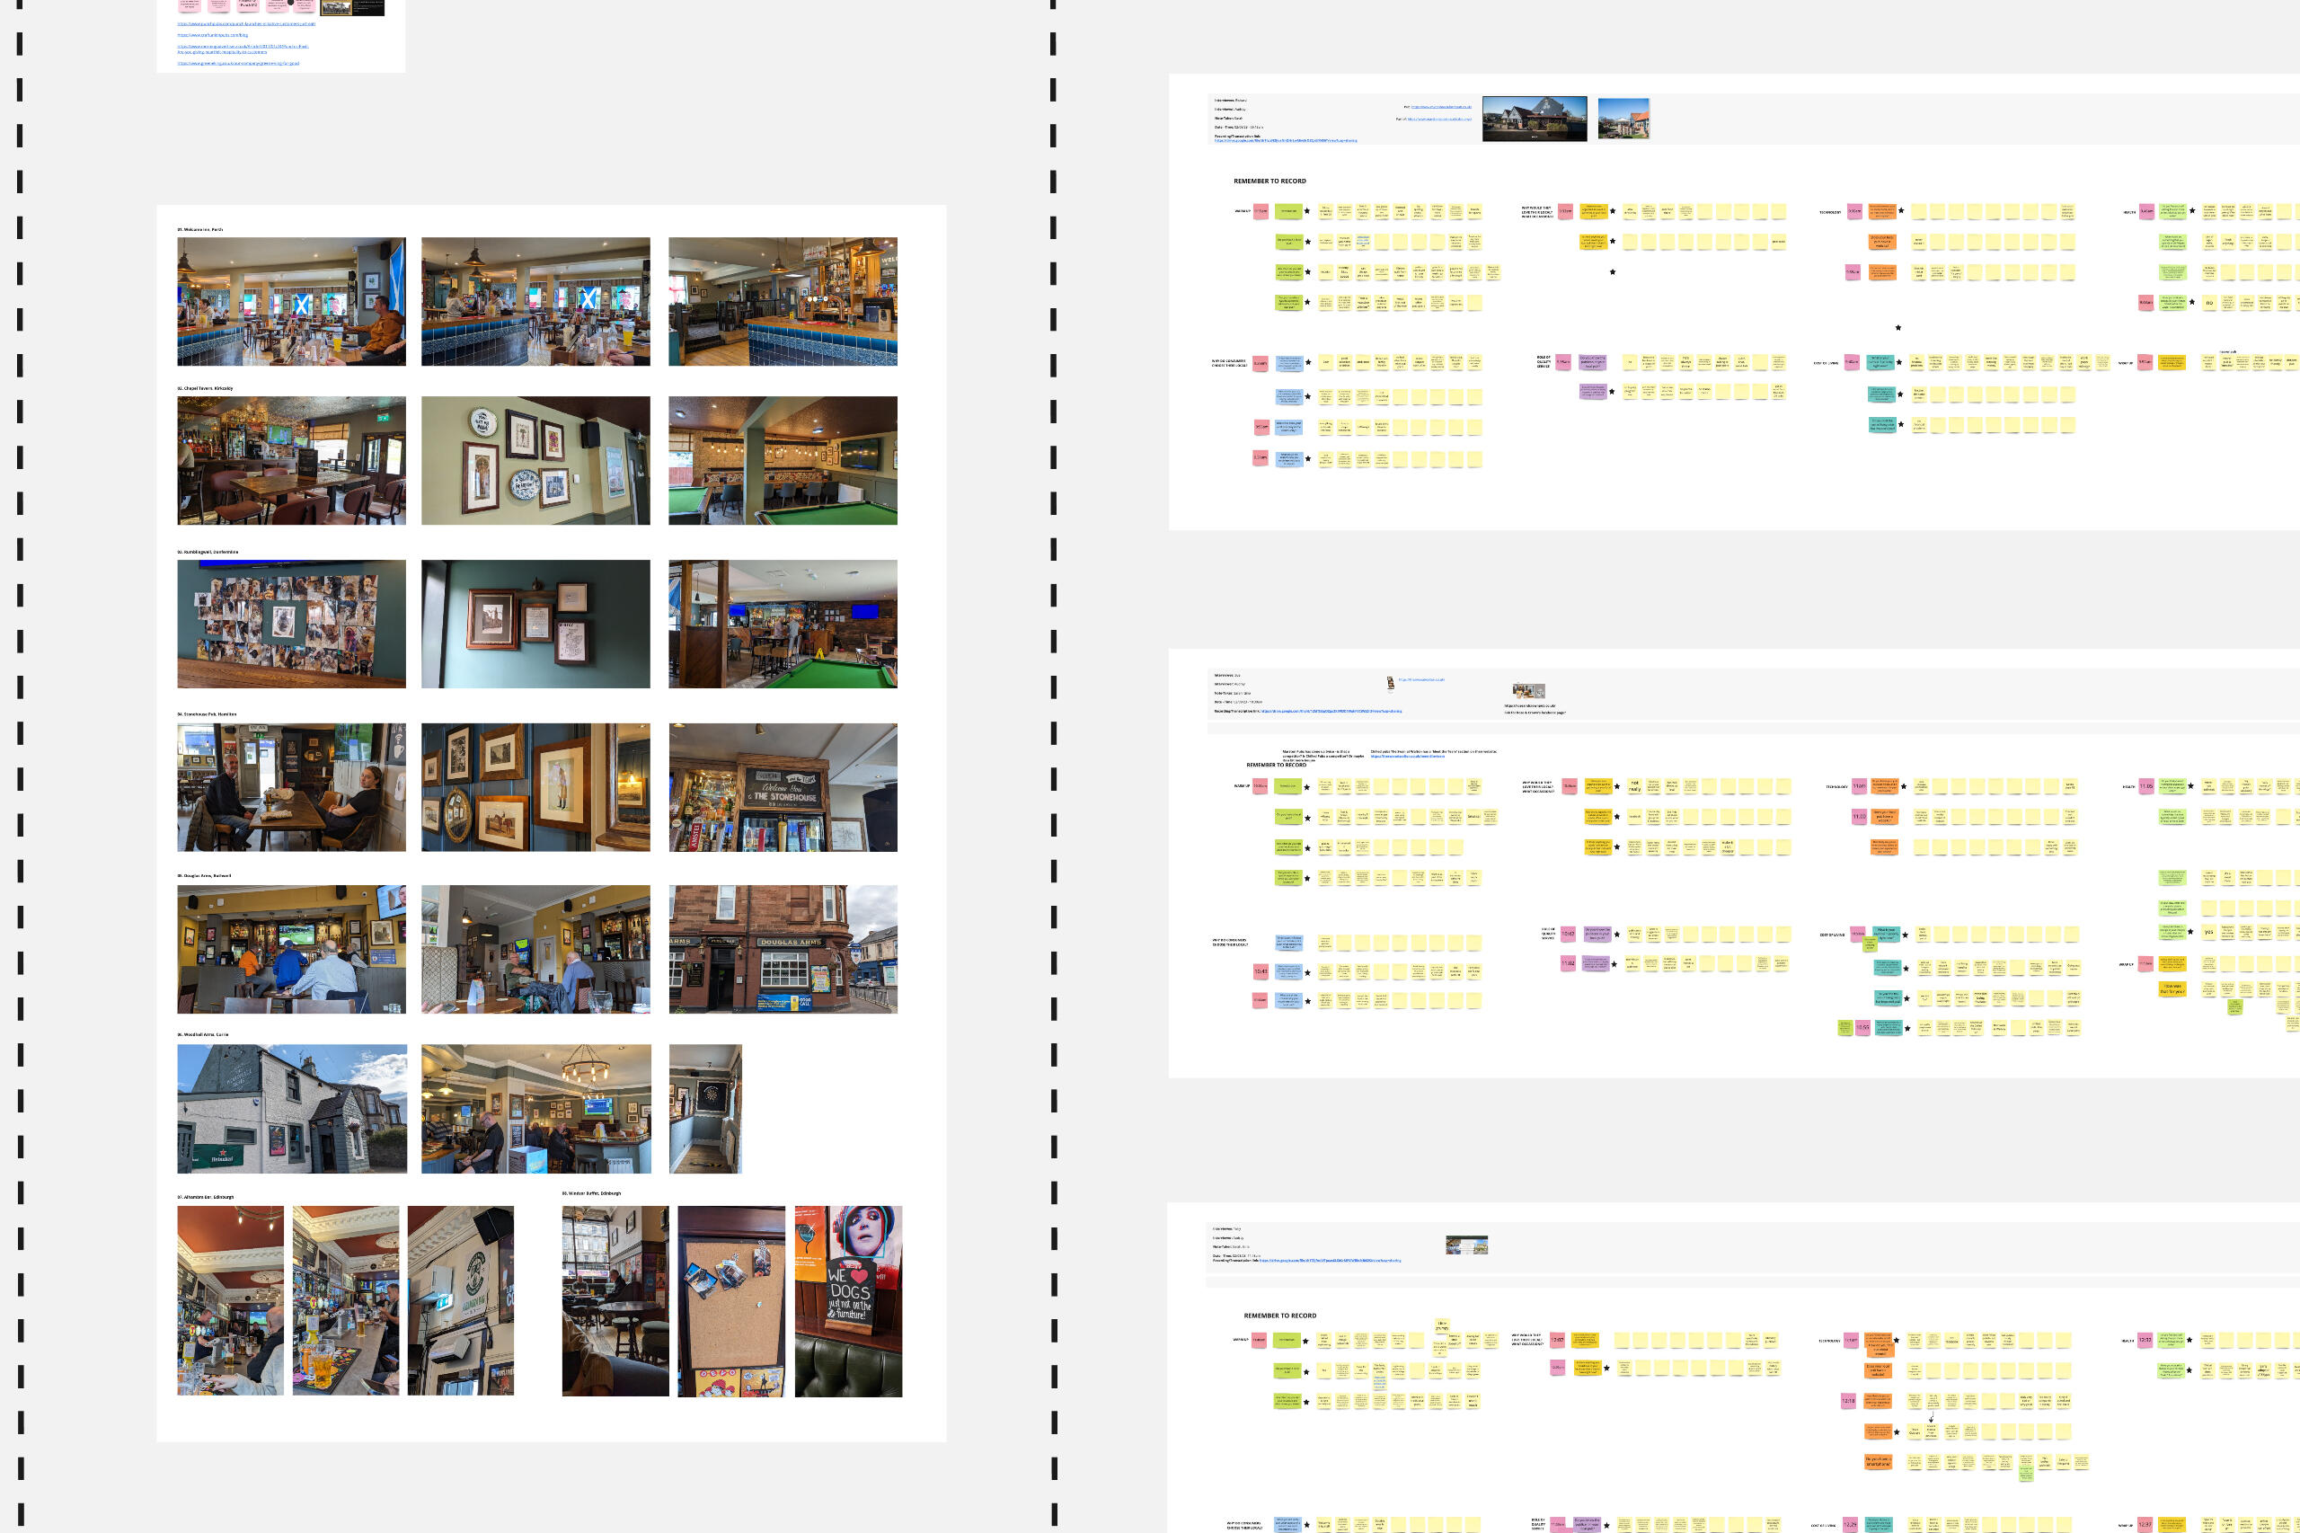Open large pub exterior photo in first board header

point(1535,120)
